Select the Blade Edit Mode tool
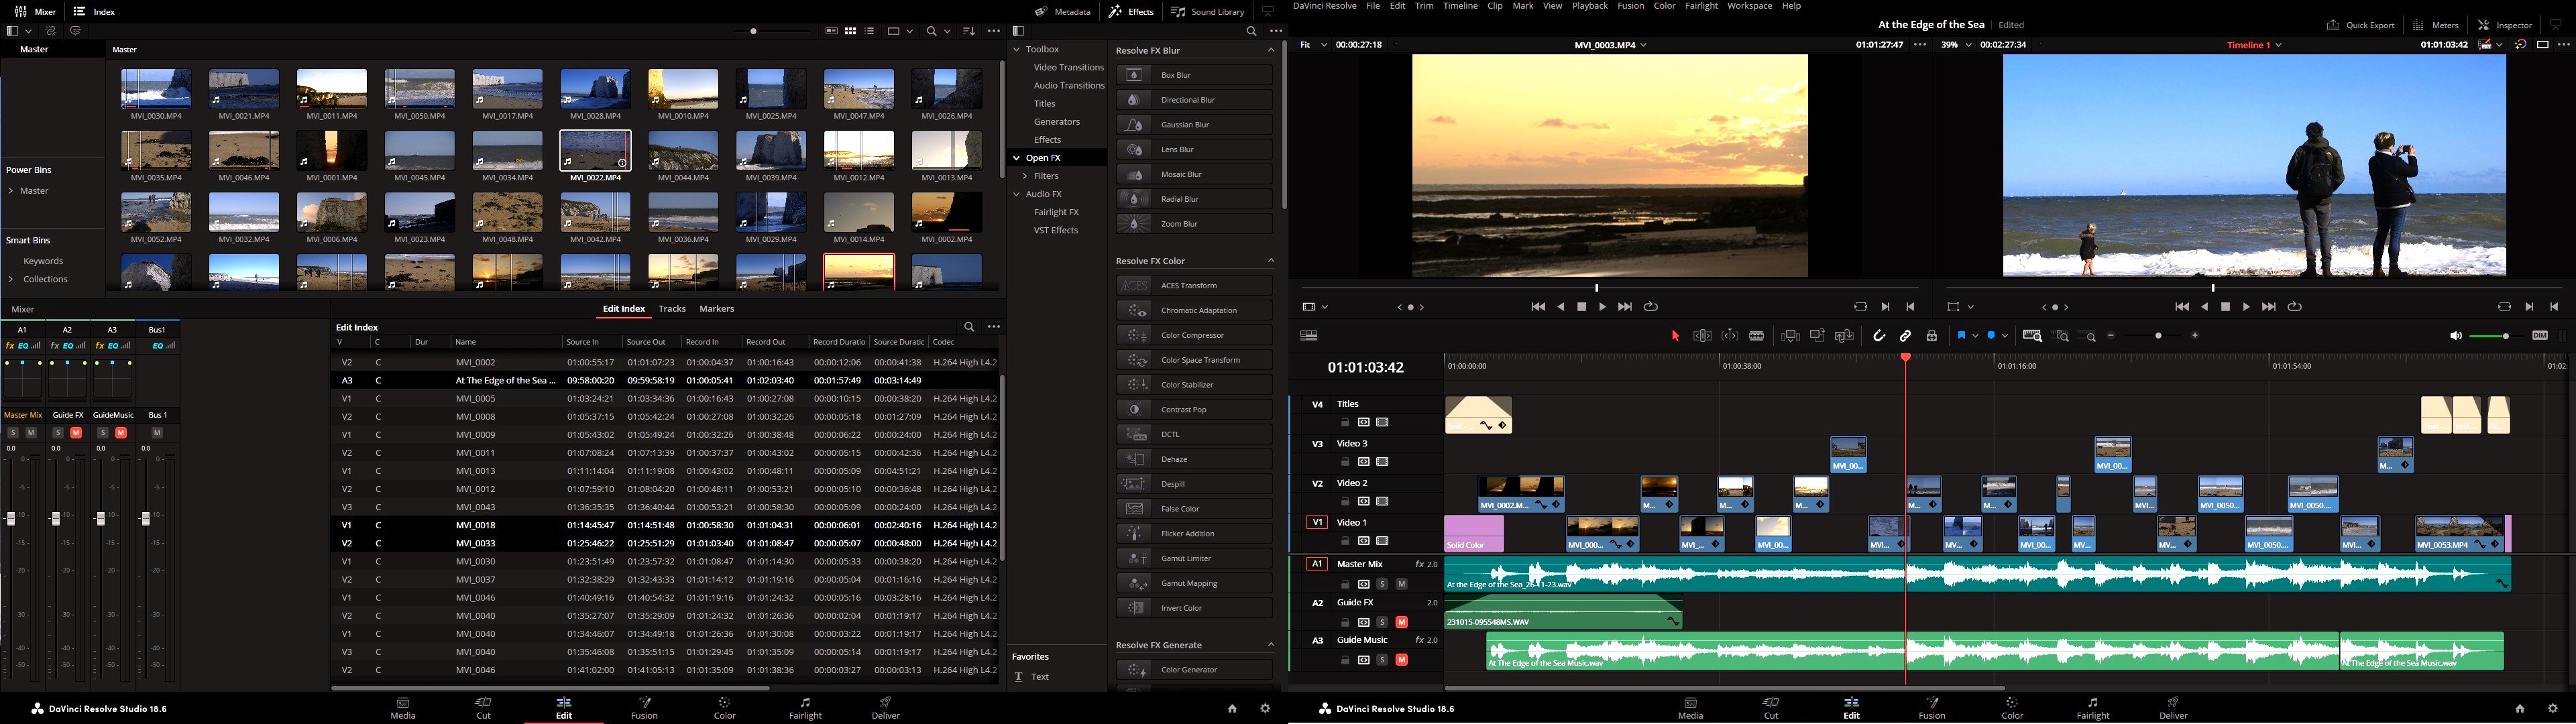 (x=1756, y=336)
